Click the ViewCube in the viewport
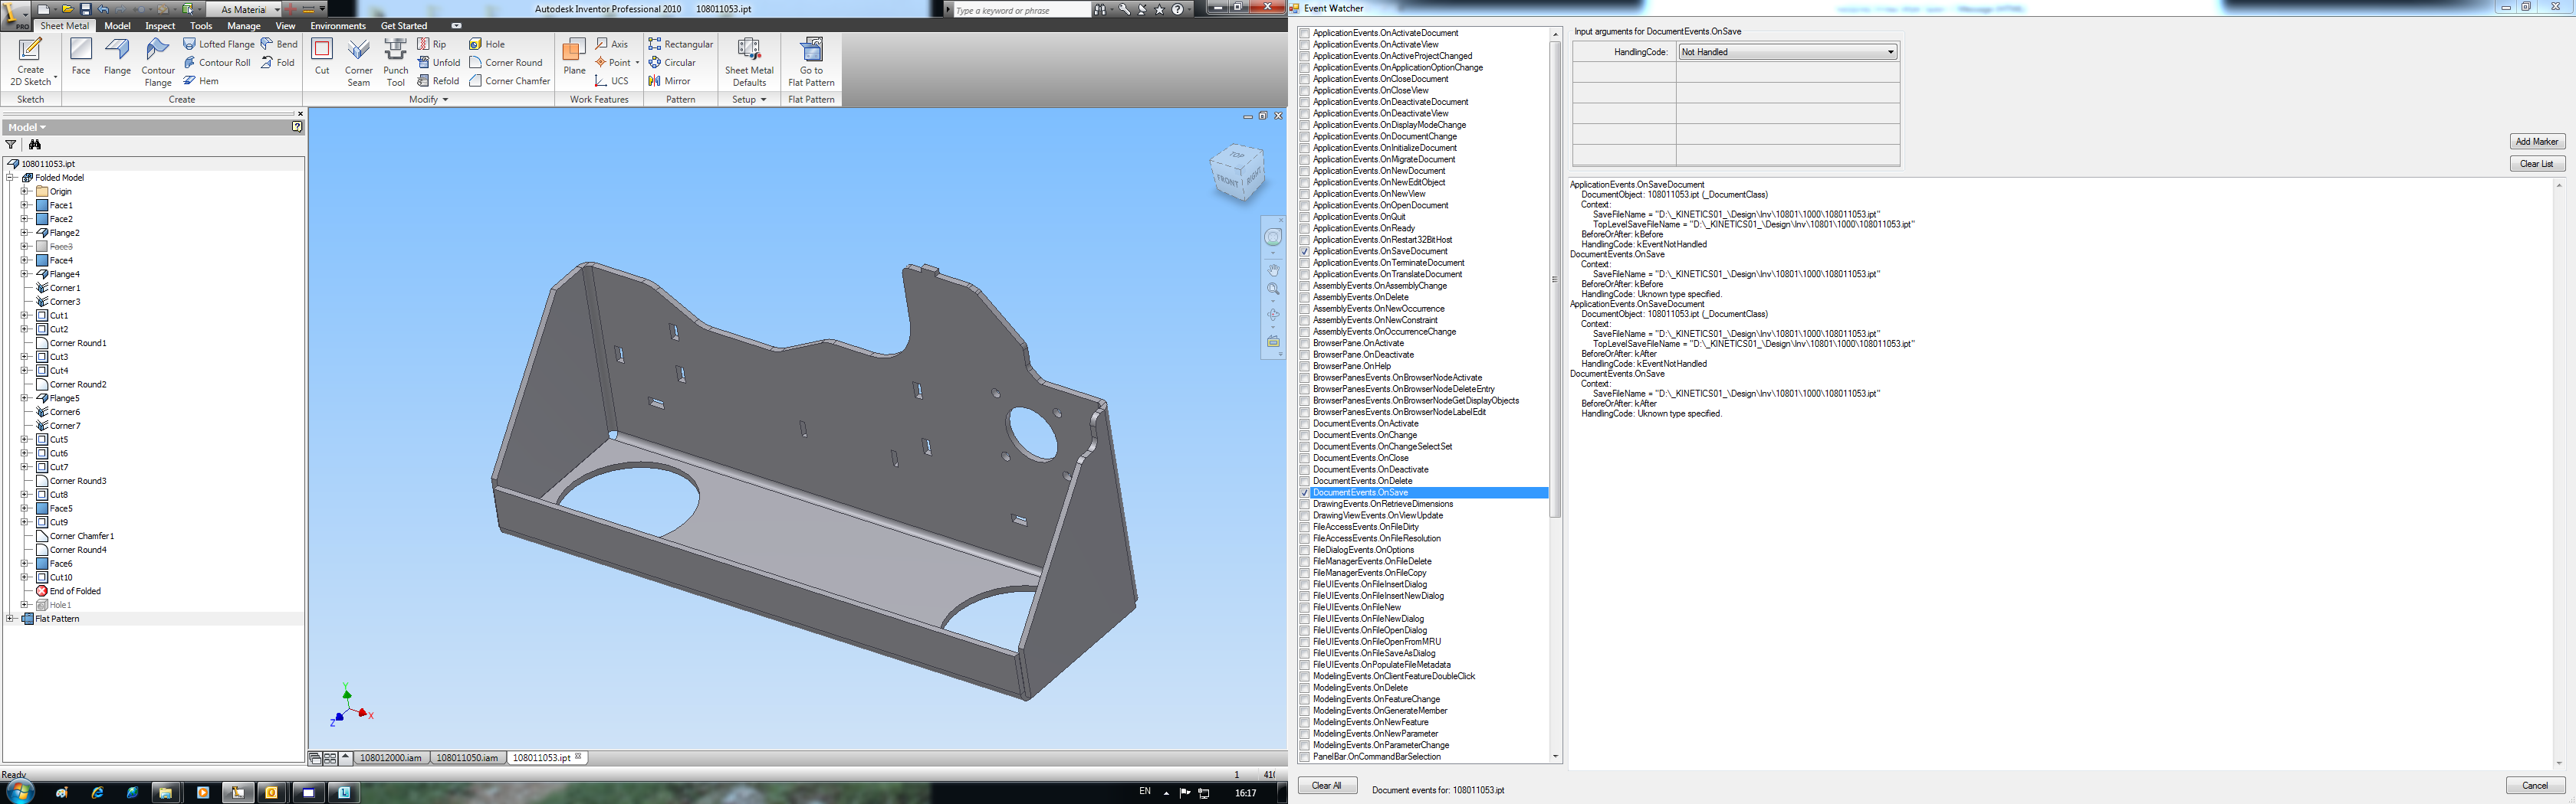2576x804 pixels. point(1238,174)
